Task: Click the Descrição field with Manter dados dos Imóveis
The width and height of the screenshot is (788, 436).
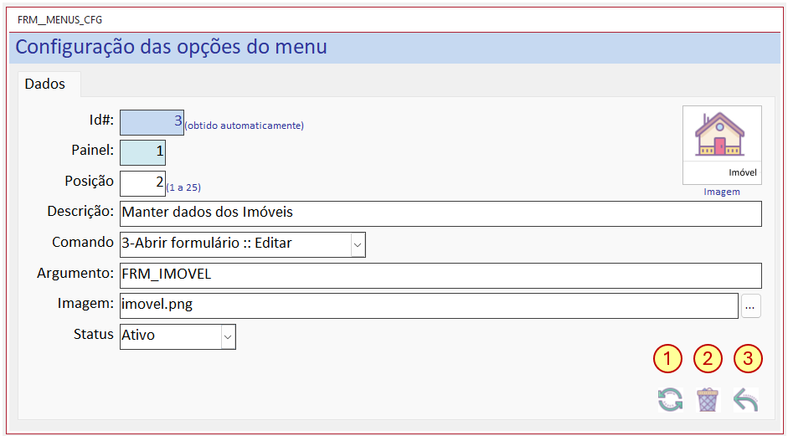Action: [x=440, y=213]
